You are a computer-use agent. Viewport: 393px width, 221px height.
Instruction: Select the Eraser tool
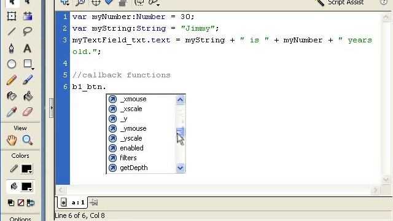point(28,112)
